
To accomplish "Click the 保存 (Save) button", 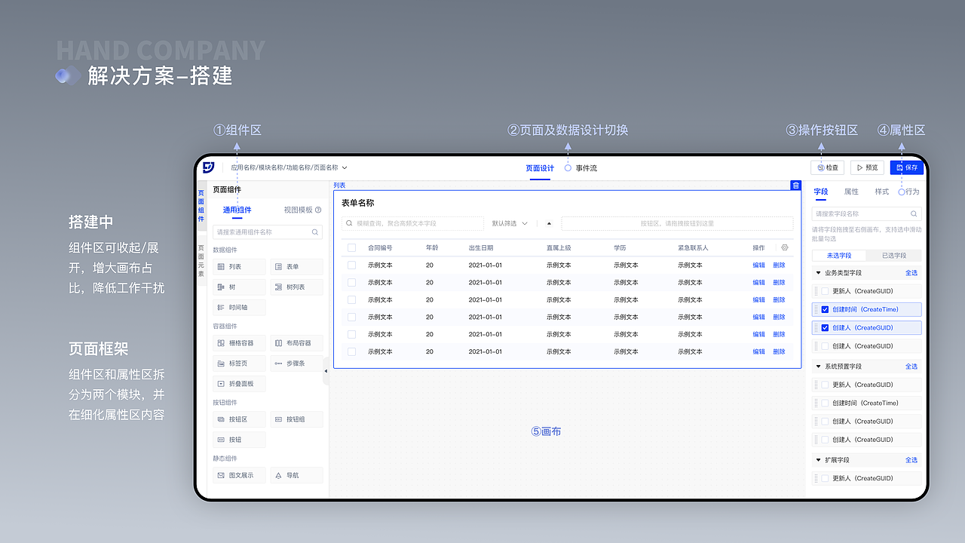I will coord(906,167).
